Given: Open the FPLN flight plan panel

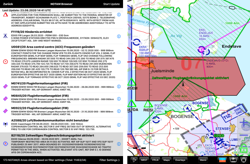Looking at the screenshot, I should [x=155, y=160].
